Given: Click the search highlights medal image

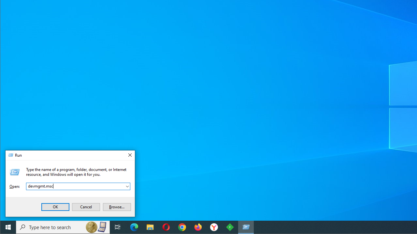Looking at the screenshot, I should coord(92,227).
